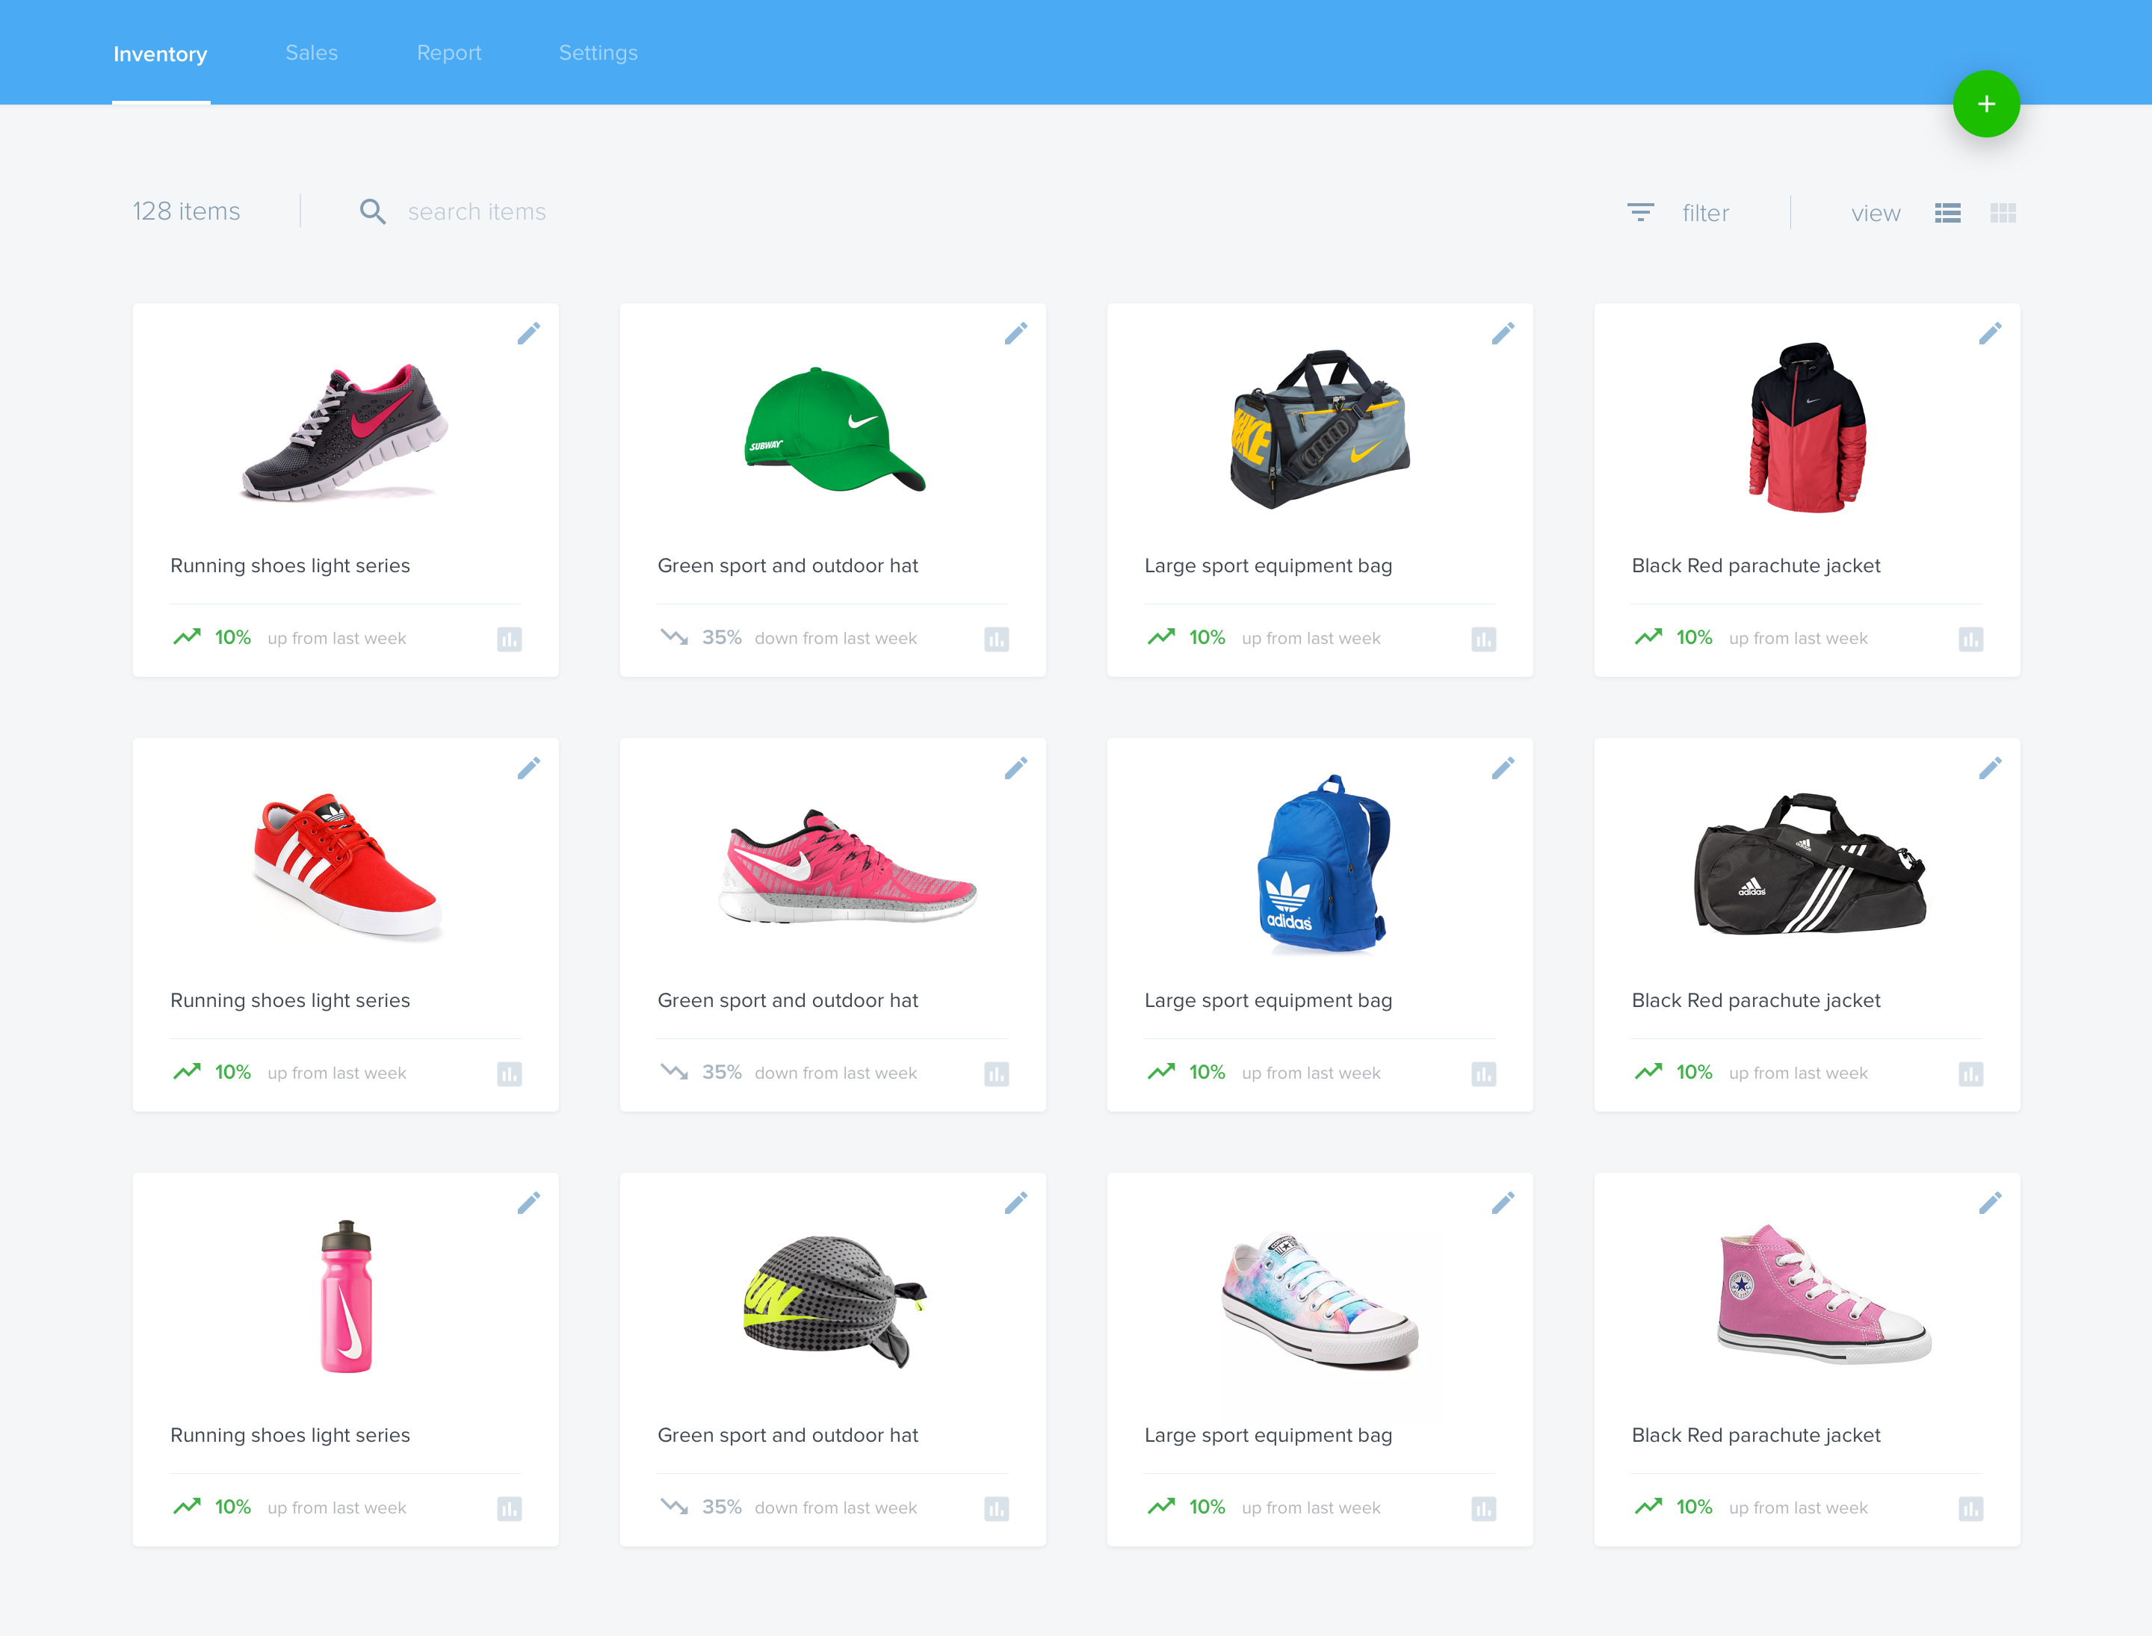Edit the gray-yellow Nike duffel bag card
The image size is (2152, 1636).
pos(1502,334)
